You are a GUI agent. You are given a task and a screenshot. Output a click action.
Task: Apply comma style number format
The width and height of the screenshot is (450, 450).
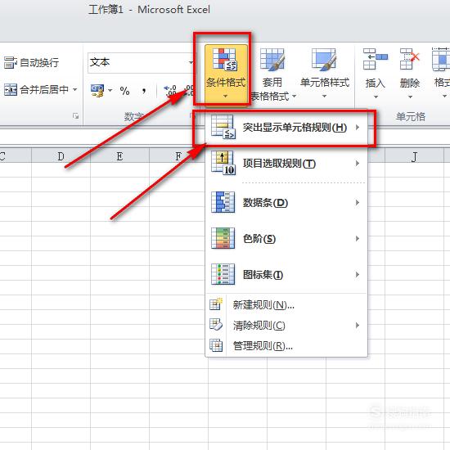point(144,91)
